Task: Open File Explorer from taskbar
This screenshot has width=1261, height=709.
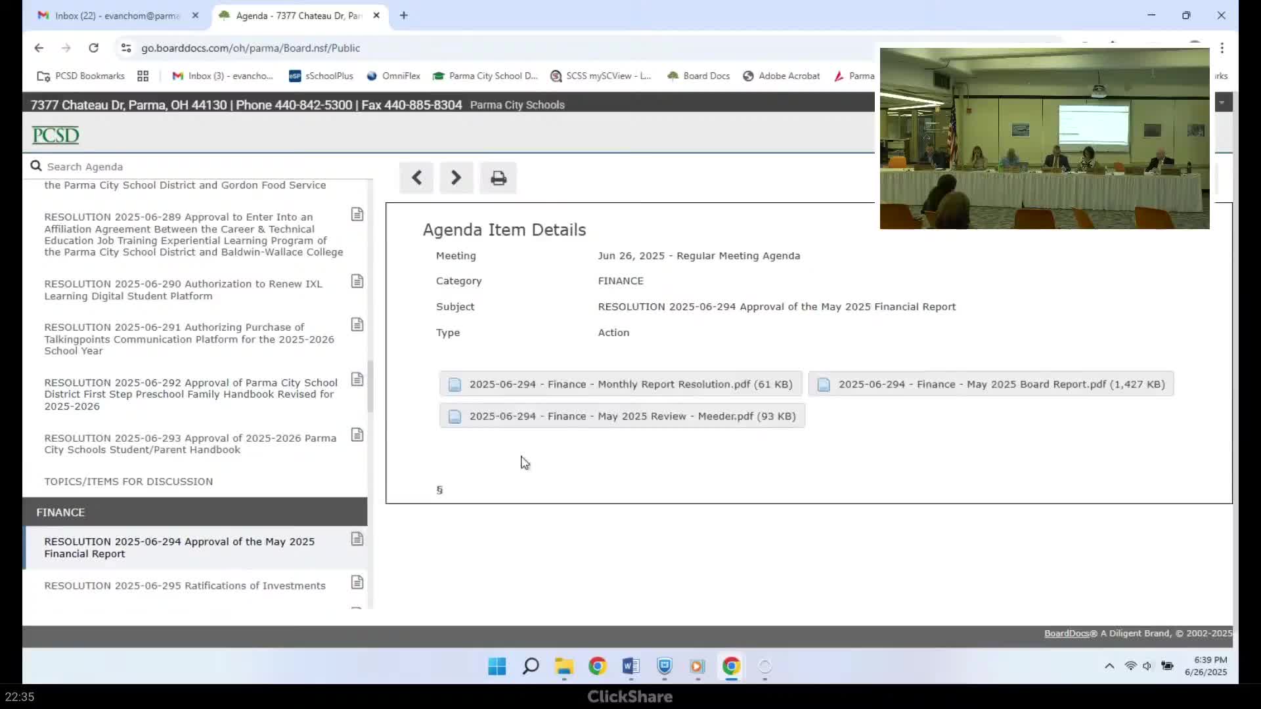Action: 564,666
